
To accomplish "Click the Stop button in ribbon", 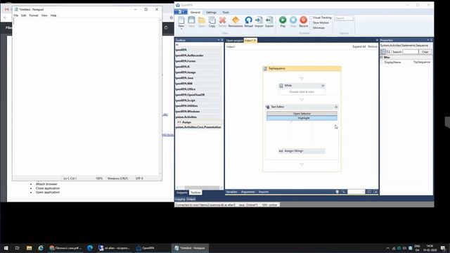I will [293, 22].
